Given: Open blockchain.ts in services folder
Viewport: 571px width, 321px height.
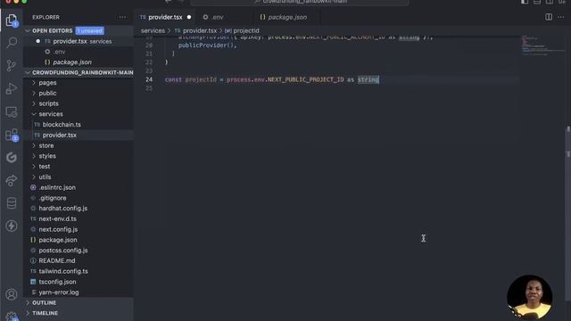Looking at the screenshot, I should click(x=62, y=125).
